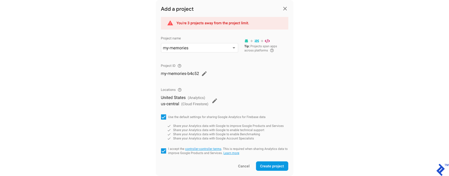This screenshot has height=176, width=449.
Task: Uncheck the controller-controller terms acceptance
Action: [x=163, y=151]
